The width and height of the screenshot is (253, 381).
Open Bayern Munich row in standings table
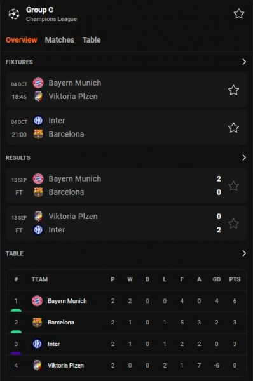[x=126, y=301]
